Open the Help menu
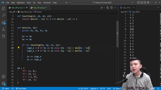 coord(55,3)
